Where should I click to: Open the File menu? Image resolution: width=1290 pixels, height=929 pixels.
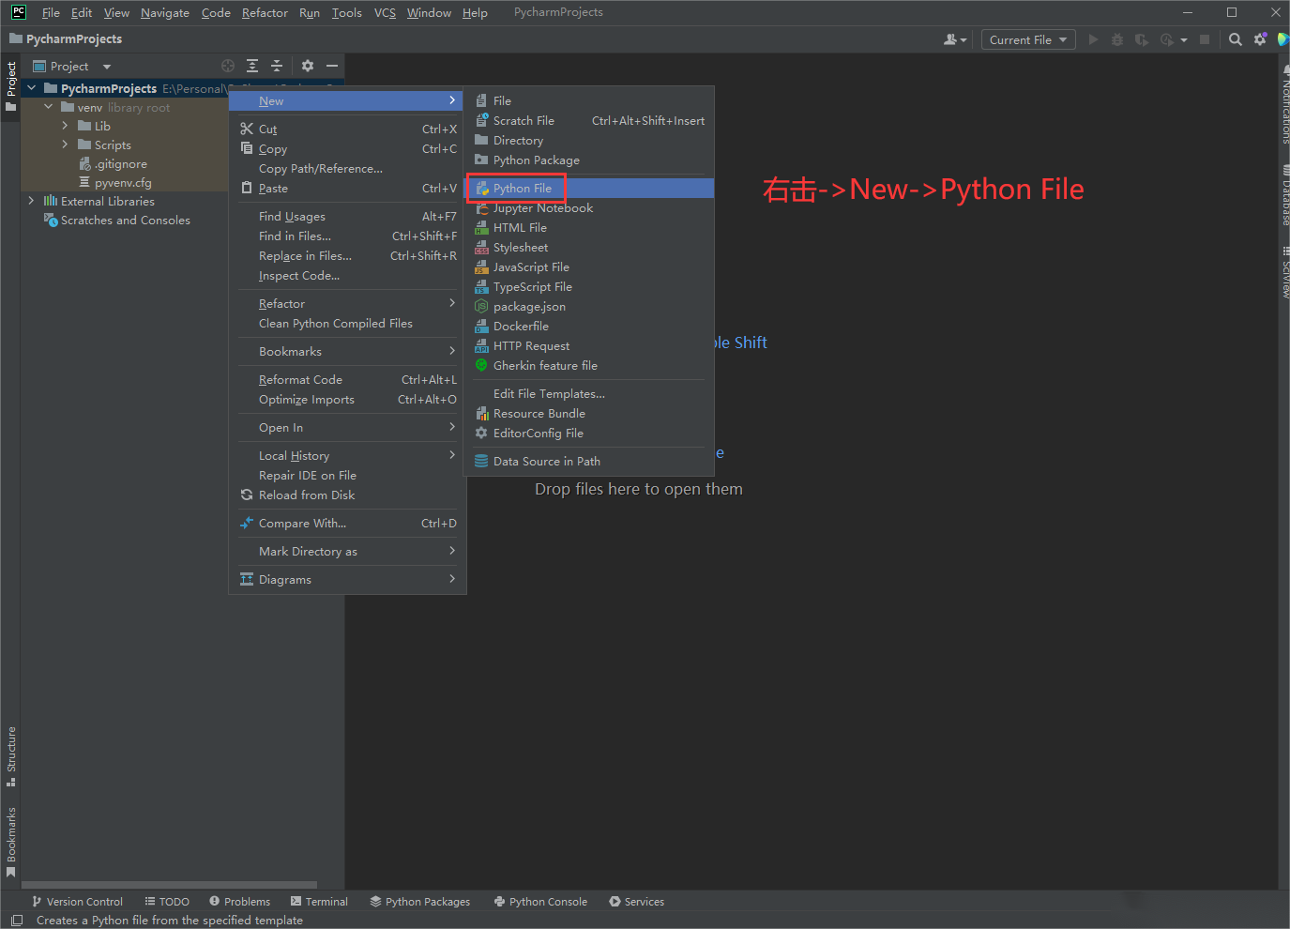tap(51, 13)
